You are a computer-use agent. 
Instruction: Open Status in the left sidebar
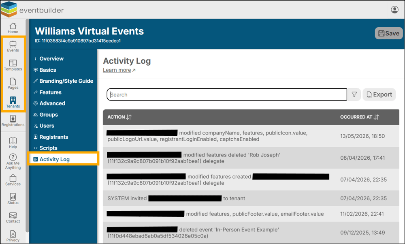[13, 199]
